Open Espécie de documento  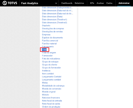point(53,38)
